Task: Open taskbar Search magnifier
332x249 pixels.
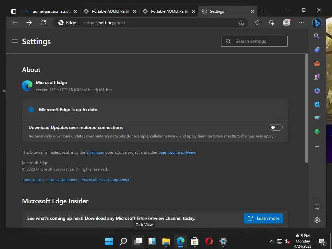Action: [124, 241]
